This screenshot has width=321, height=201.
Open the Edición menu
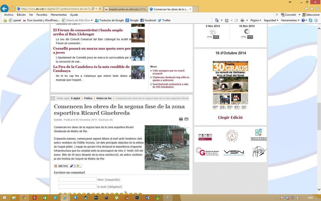pos(21,15)
